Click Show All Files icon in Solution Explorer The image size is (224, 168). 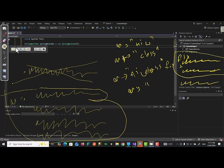click(196, 36)
